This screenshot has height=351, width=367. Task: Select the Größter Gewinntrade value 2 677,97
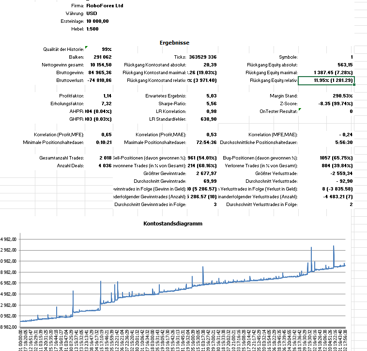205,174
